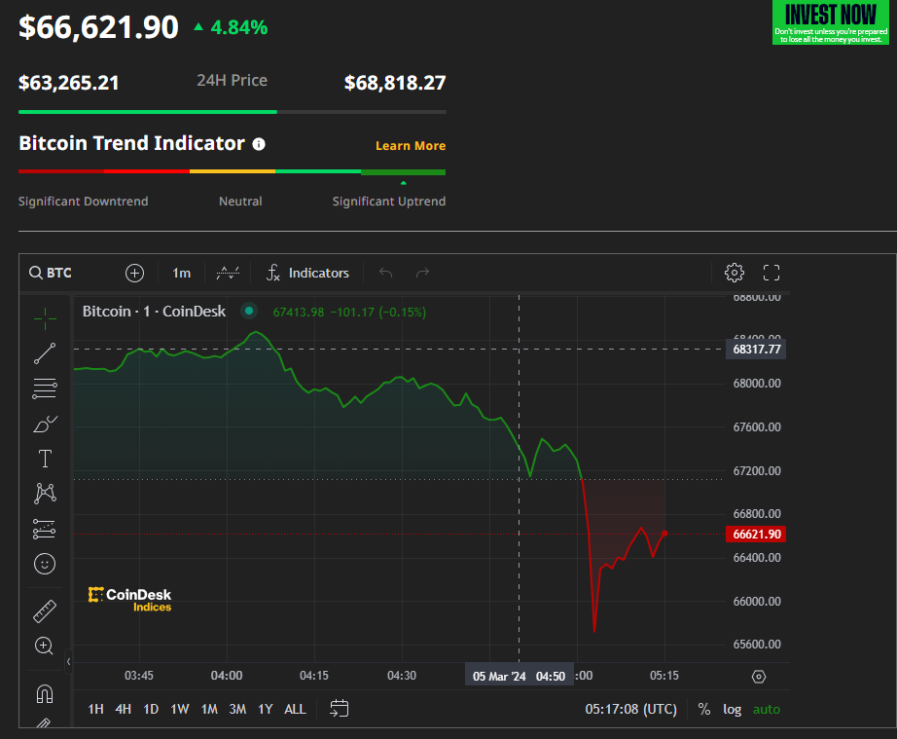This screenshot has width=897, height=739.
Task: Open the chart settings gear
Action: pos(735,273)
